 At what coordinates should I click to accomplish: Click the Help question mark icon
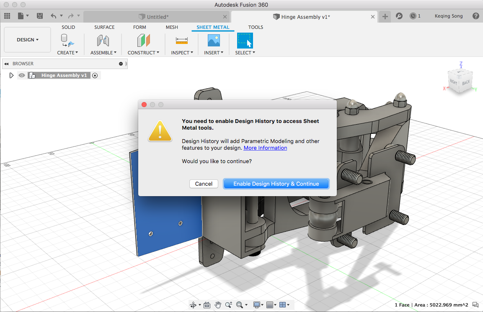click(x=475, y=16)
